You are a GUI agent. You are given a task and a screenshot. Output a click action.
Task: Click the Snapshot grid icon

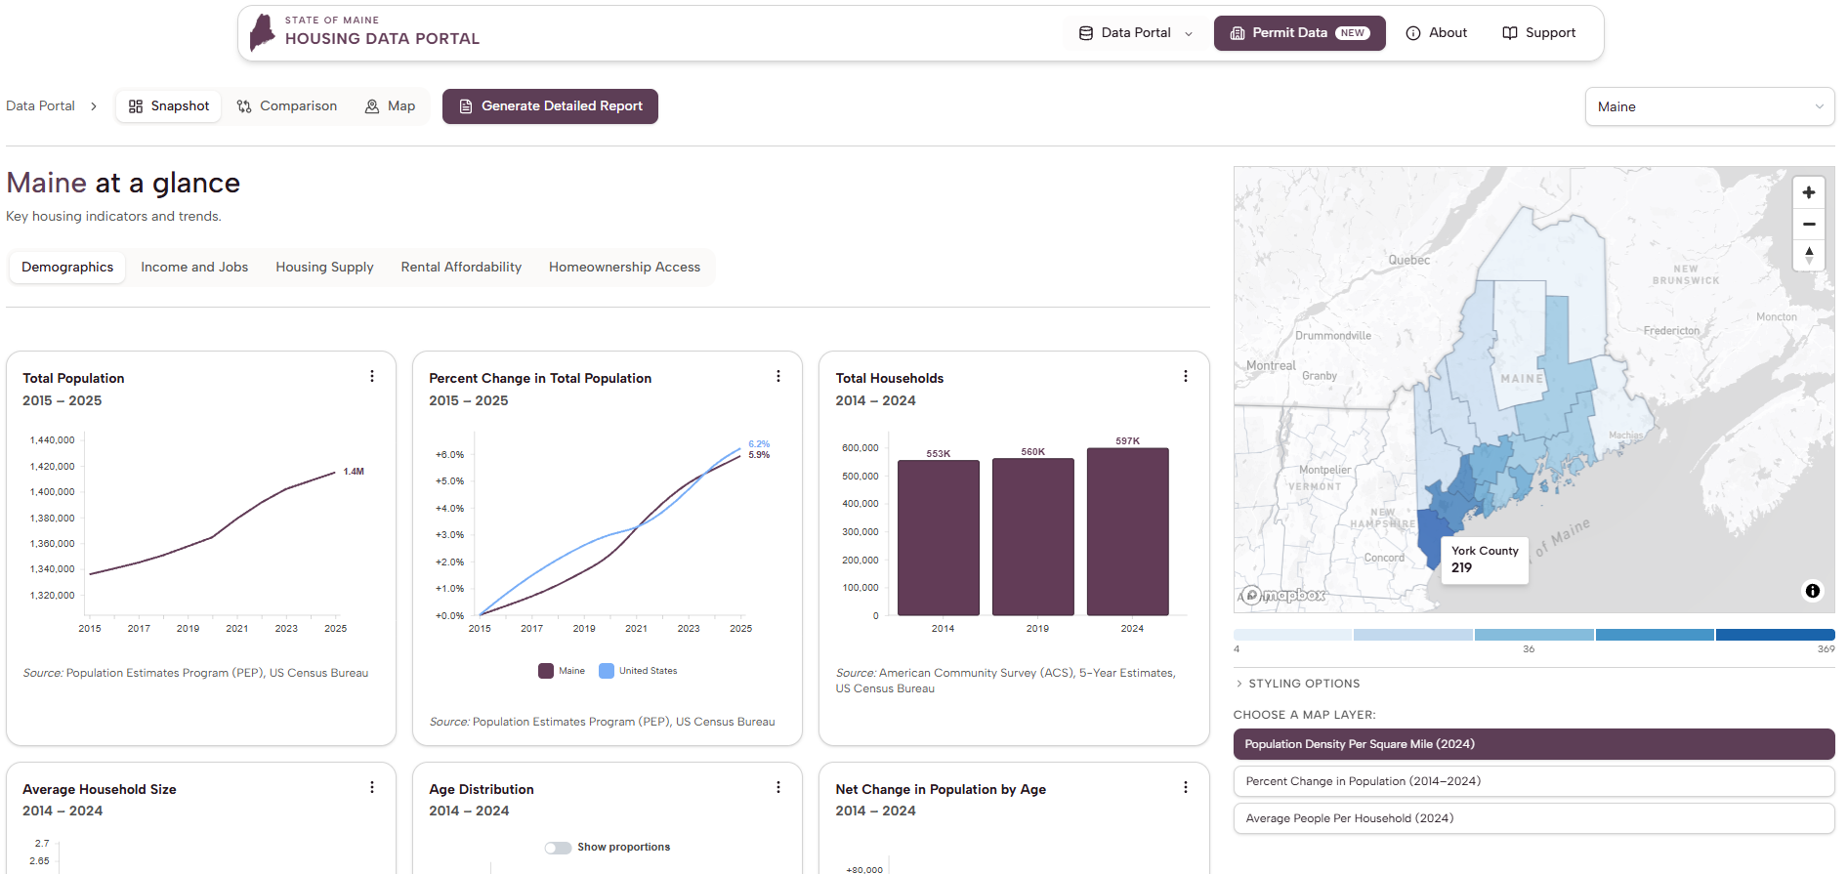coord(136,106)
